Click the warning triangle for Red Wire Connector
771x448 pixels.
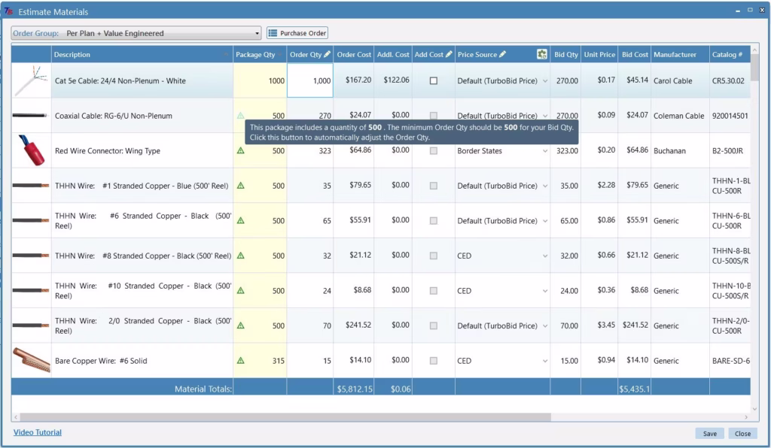[x=240, y=150]
